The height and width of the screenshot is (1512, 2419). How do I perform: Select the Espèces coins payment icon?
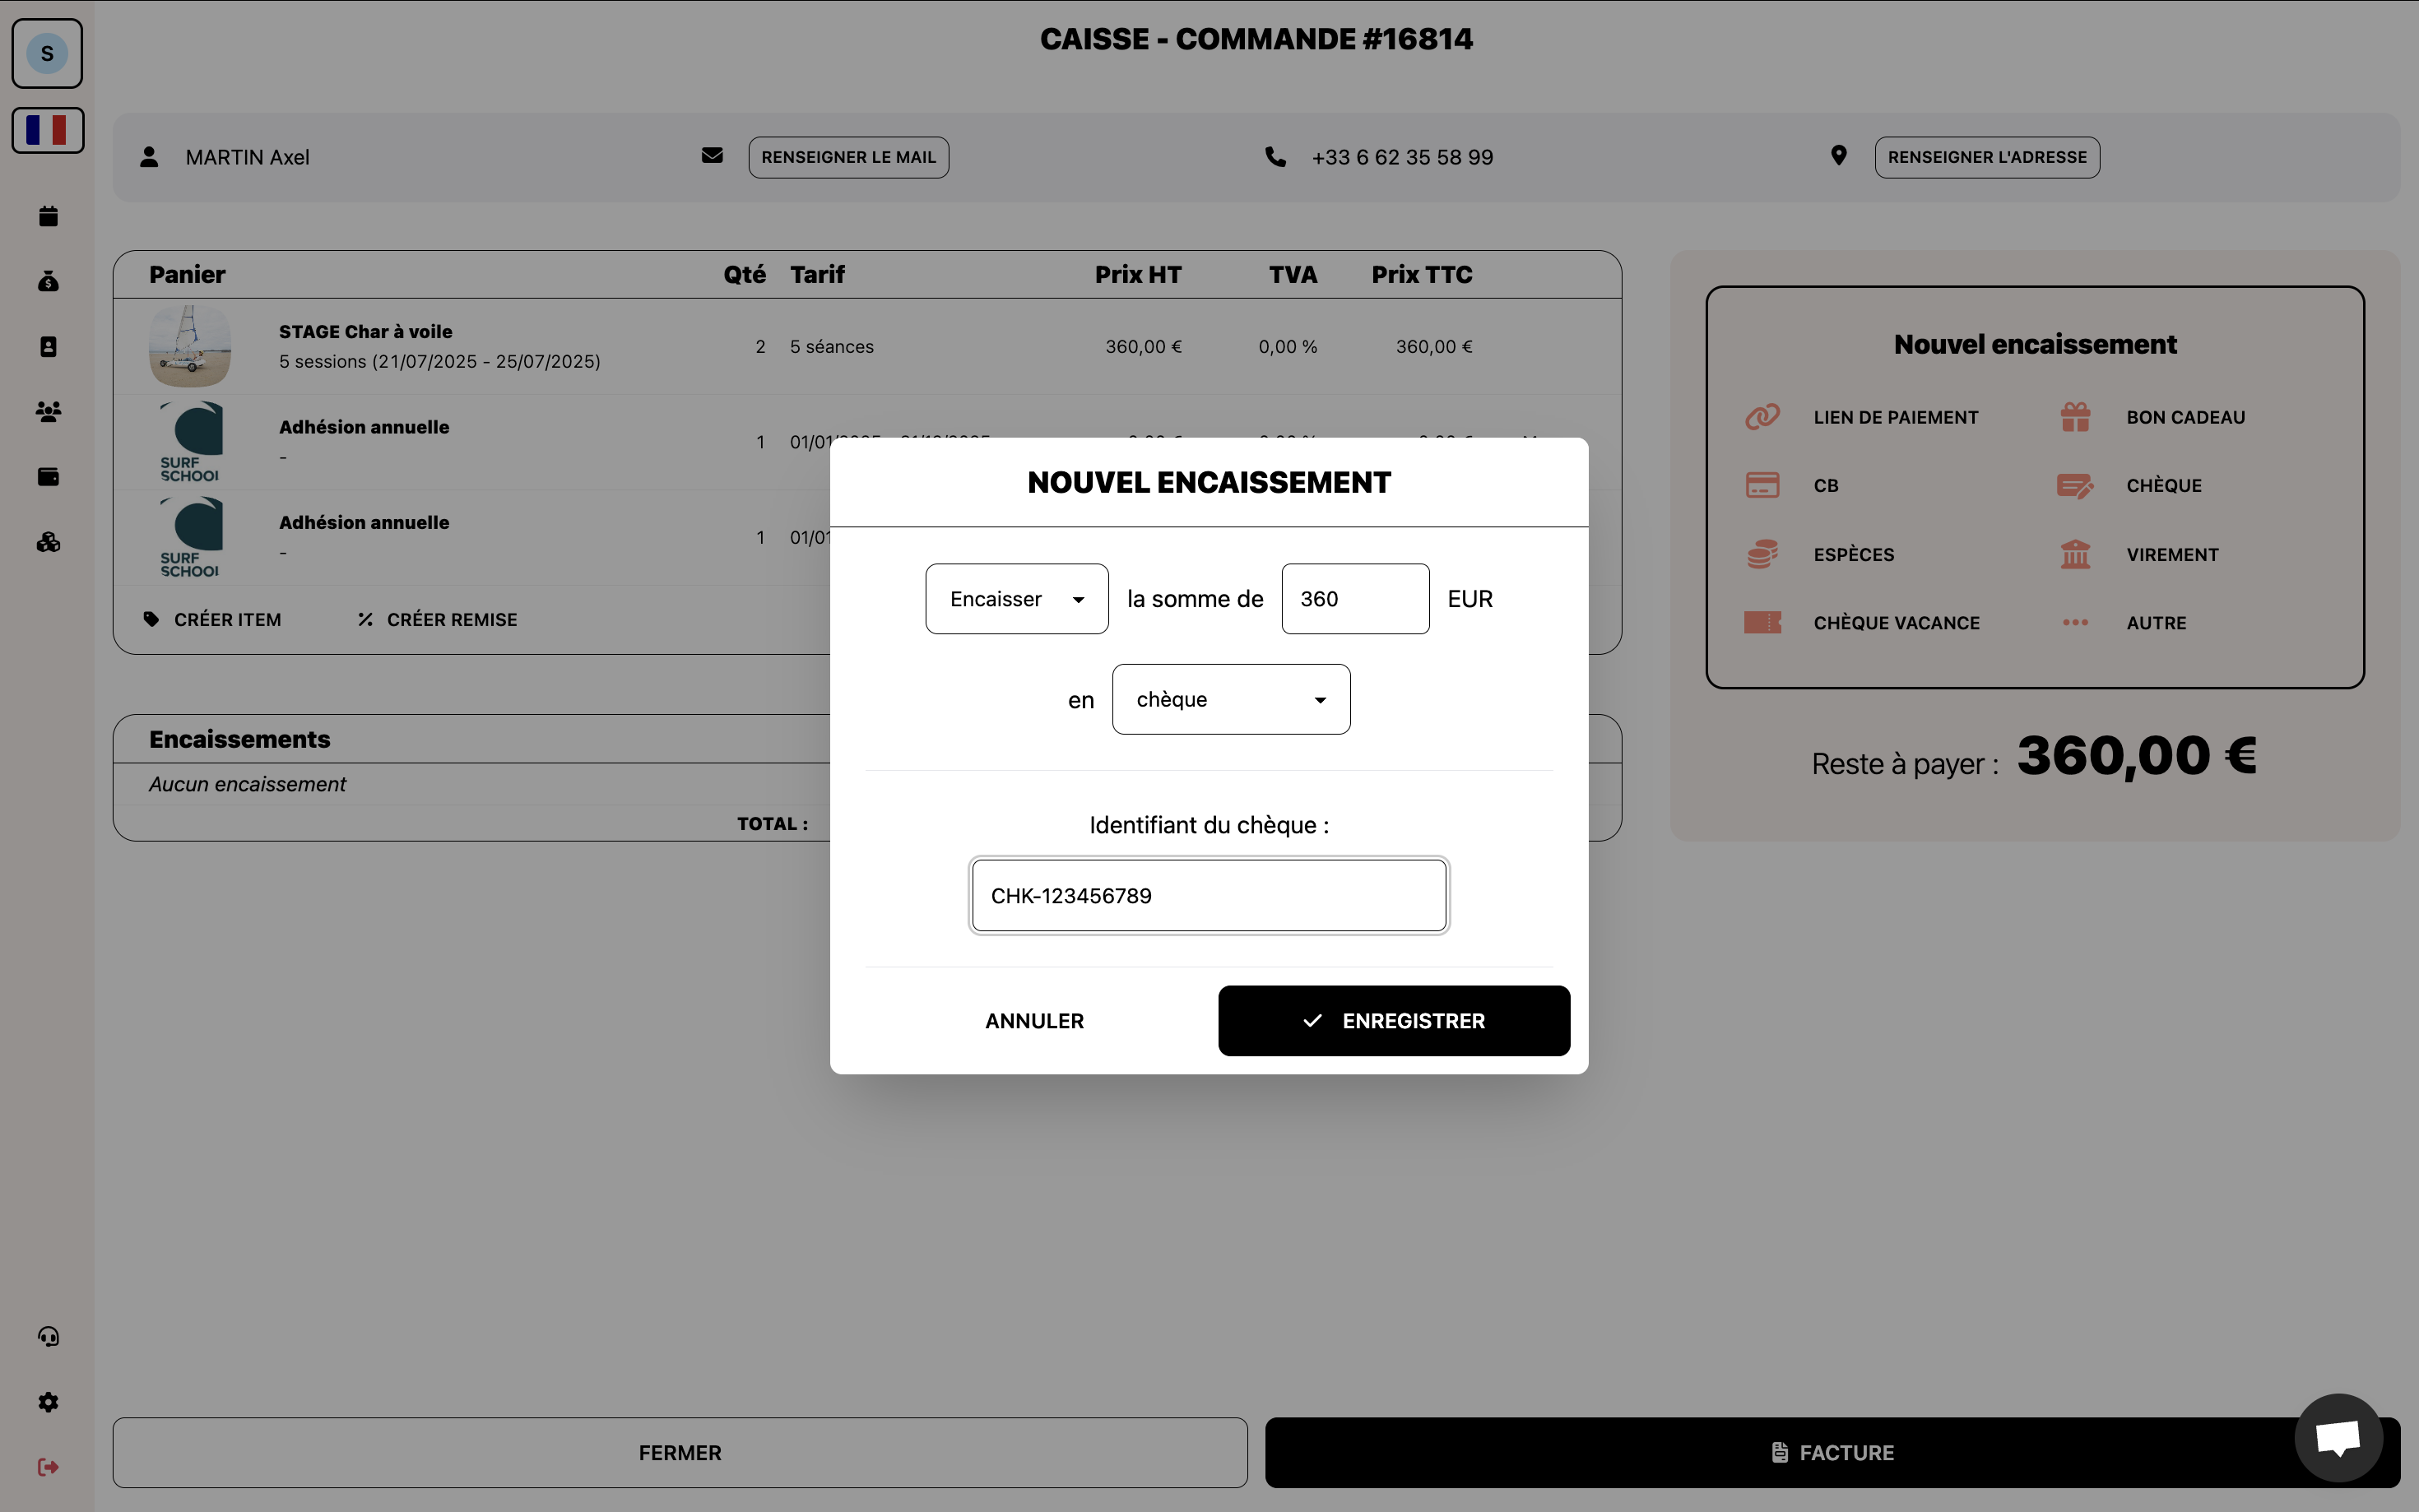point(1762,554)
